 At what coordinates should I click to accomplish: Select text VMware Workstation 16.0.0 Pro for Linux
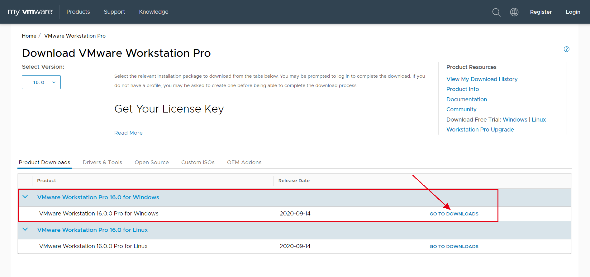pos(93,246)
